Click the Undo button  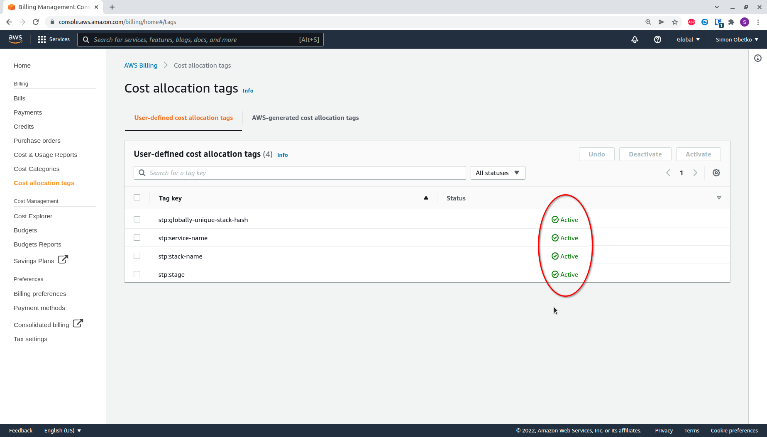click(596, 154)
